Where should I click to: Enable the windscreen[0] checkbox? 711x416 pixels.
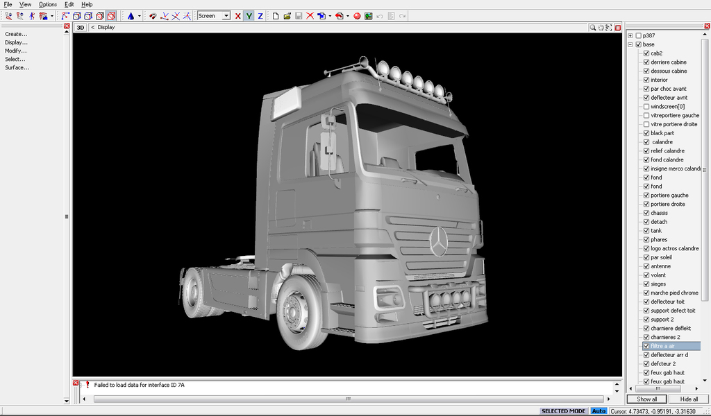(646, 107)
